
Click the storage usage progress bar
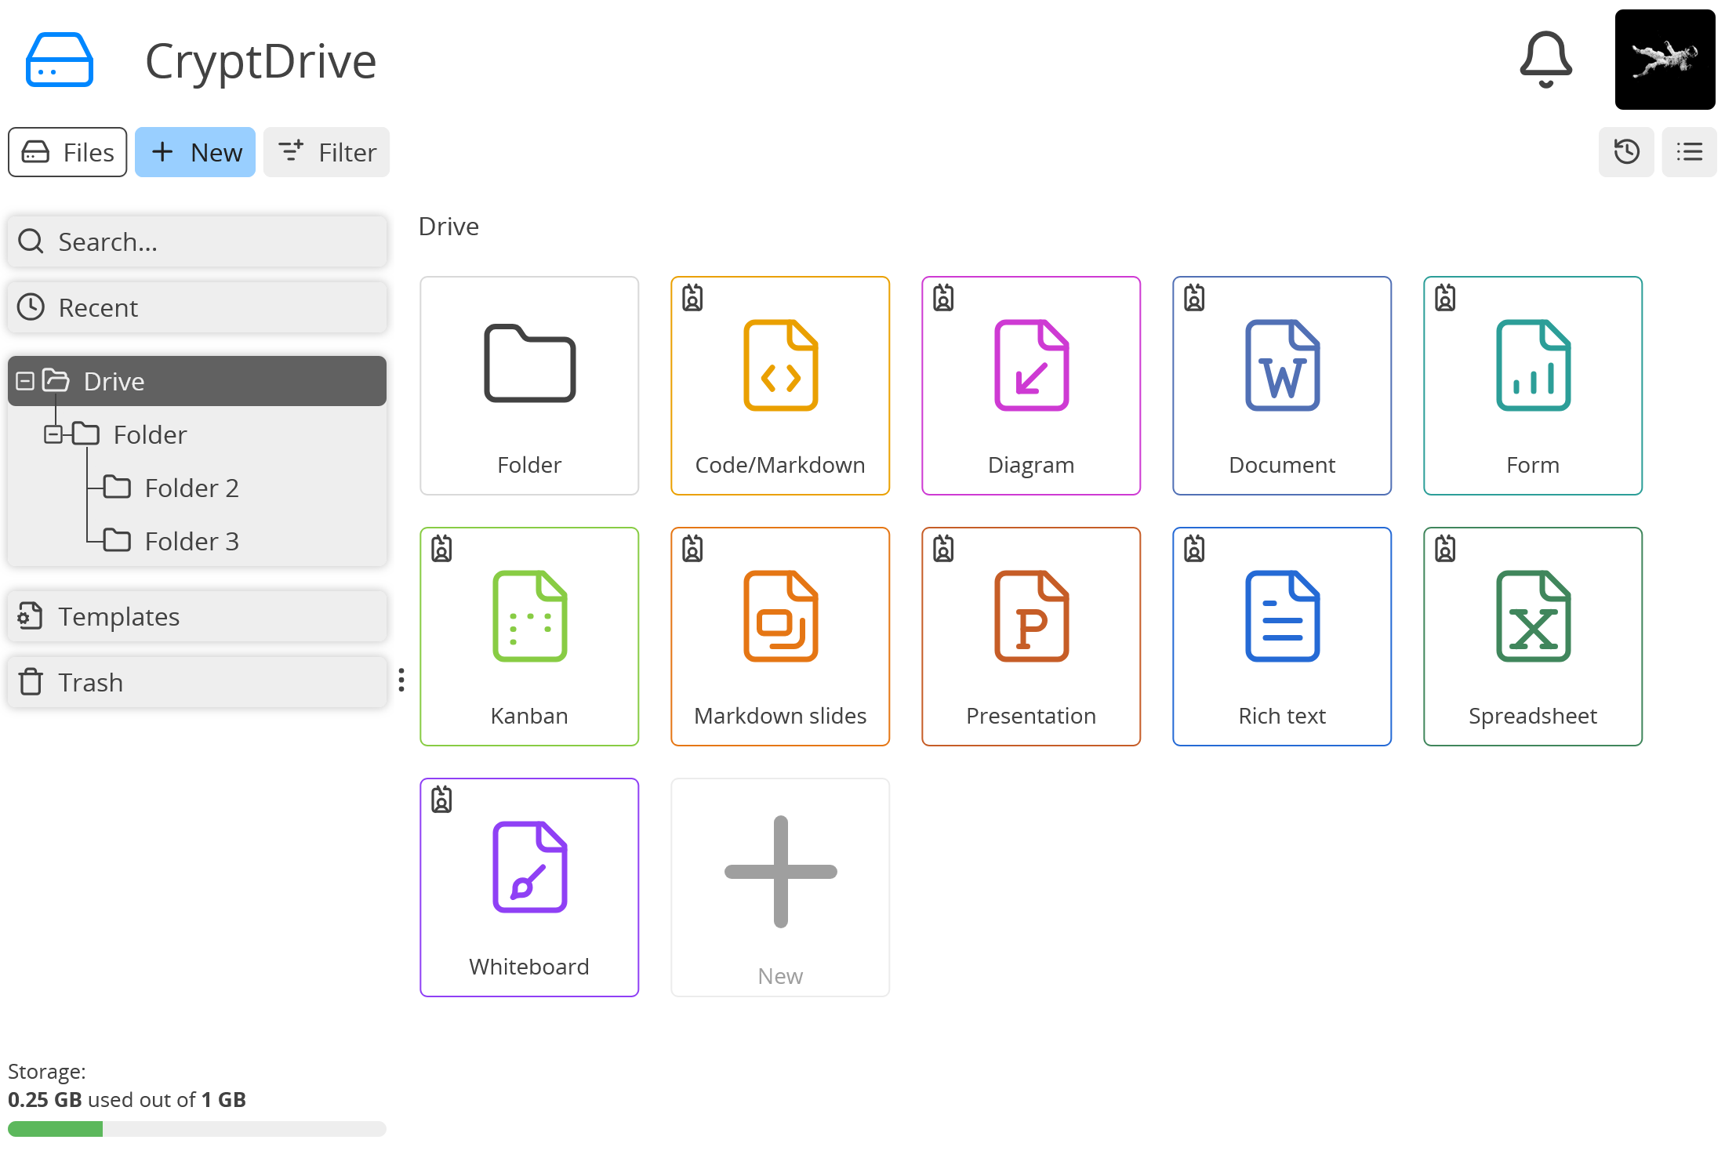(196, 1128)
